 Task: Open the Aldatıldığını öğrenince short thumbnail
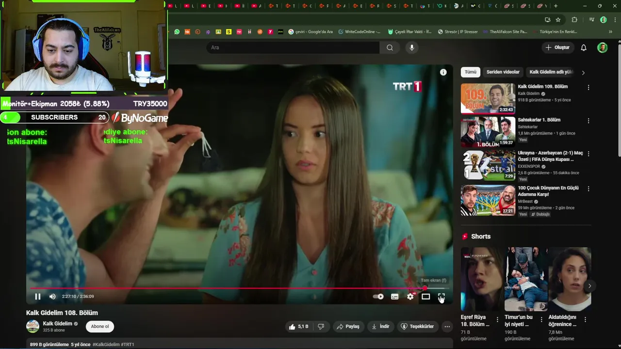[570, 279]
